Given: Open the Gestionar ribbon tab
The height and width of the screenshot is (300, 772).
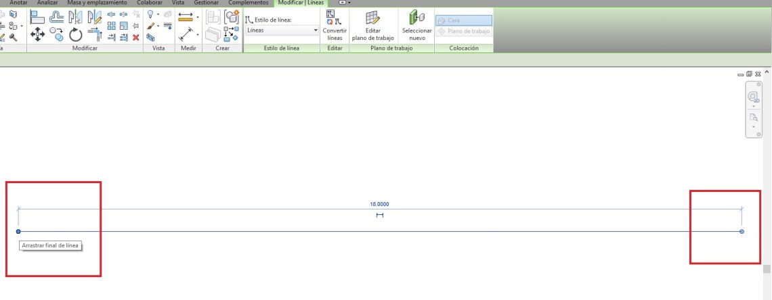Looking at the screenshot, I should point(206,3).
